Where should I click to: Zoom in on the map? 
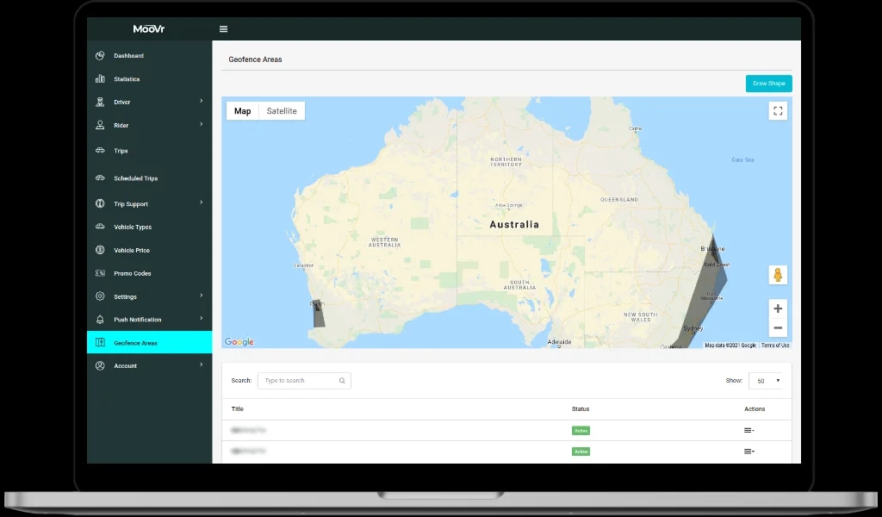[x=778, y=308]
